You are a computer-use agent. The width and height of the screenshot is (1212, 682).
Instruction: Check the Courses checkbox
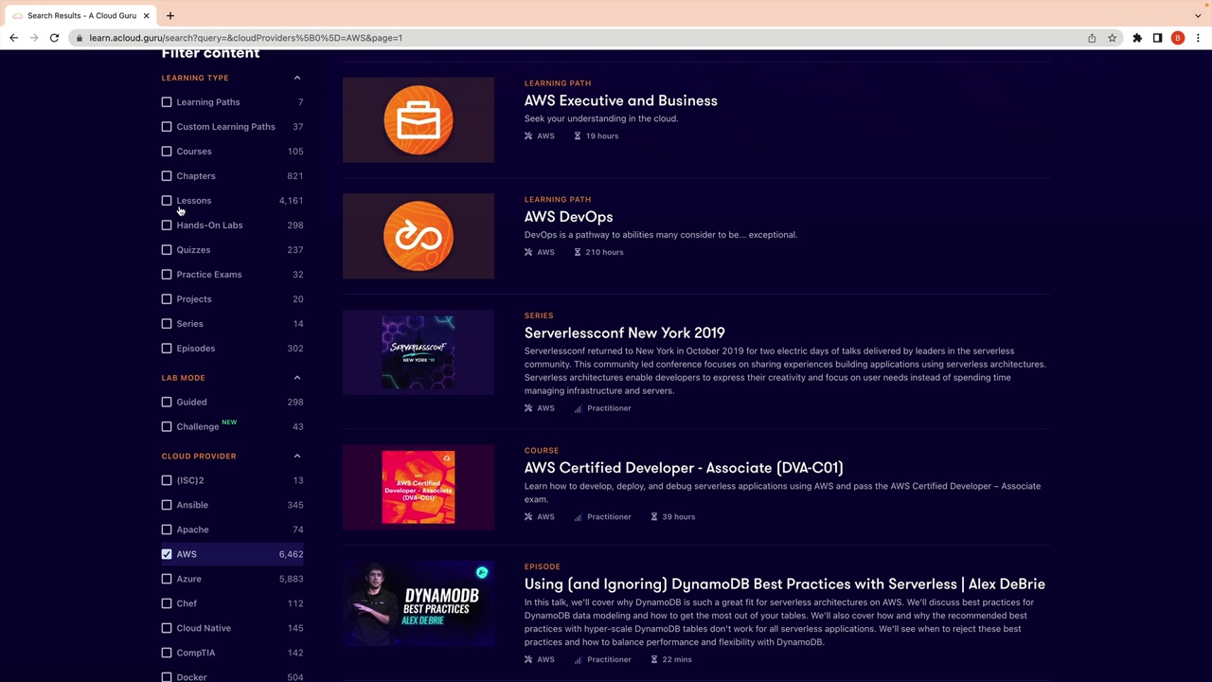167,152
